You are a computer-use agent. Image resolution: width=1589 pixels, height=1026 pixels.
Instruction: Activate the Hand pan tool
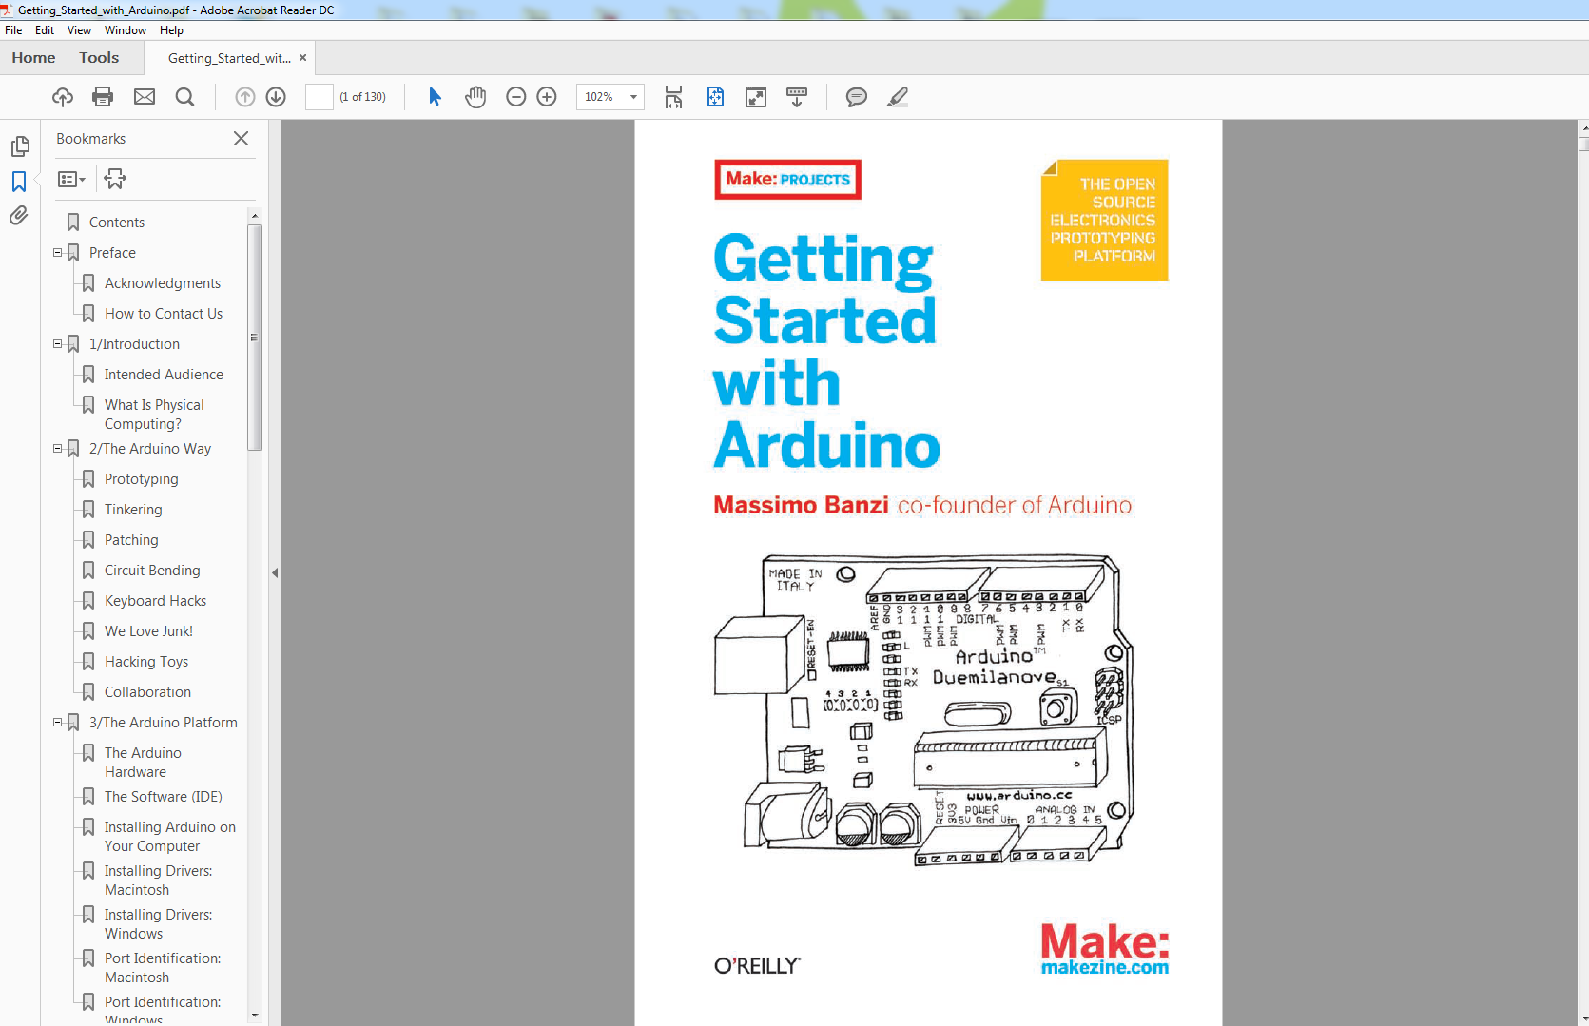point(475,97)
